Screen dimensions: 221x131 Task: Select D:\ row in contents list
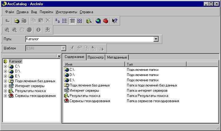pyautogui.click(x=72, y=75)
